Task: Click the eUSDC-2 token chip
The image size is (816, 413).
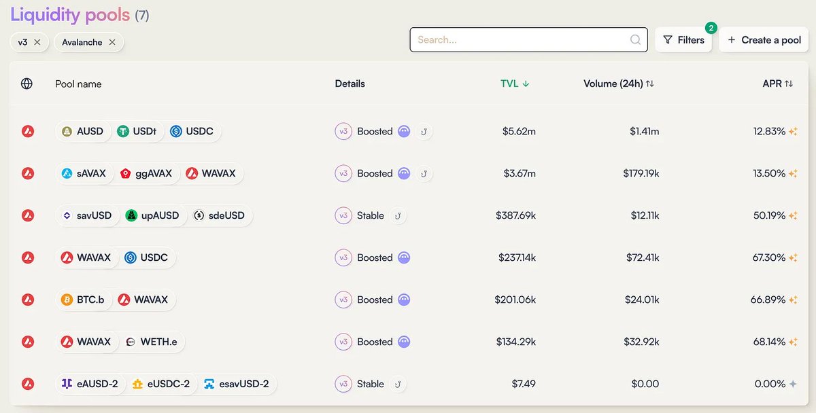Action: (161, 384)
